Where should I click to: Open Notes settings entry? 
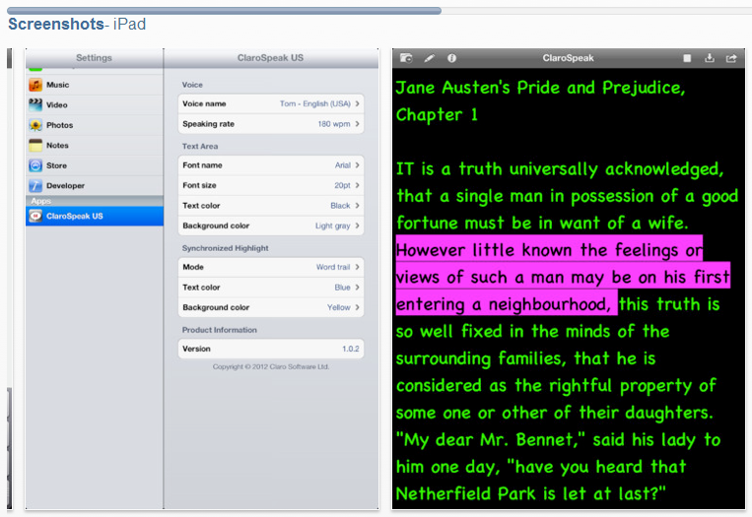[x=57, y=146]
